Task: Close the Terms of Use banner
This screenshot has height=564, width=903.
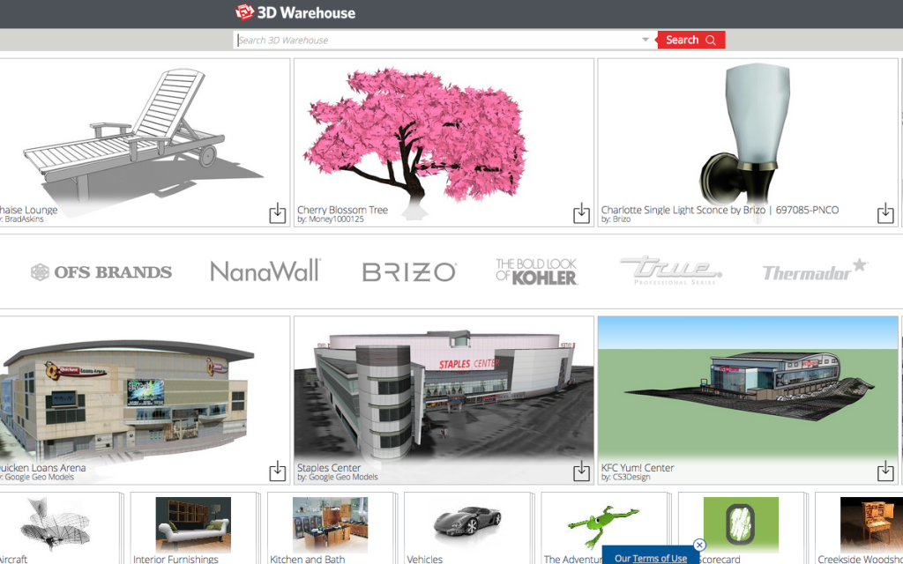Action: point(699,545)
